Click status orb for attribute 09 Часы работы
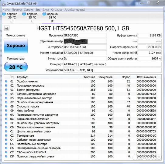Viewport: 165px width, 164px height. [x=6, y=111]
